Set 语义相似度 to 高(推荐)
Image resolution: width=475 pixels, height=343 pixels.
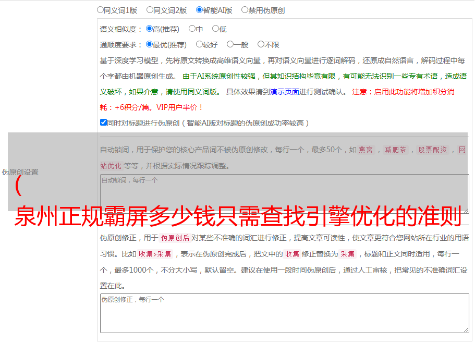point(149,29)
